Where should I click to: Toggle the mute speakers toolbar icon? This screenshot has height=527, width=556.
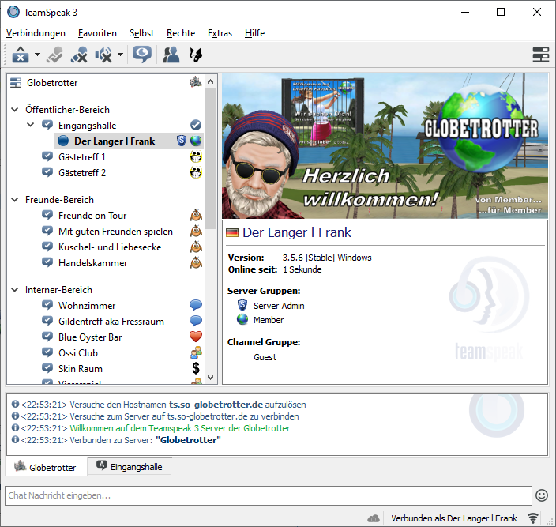tap(103, 55)
